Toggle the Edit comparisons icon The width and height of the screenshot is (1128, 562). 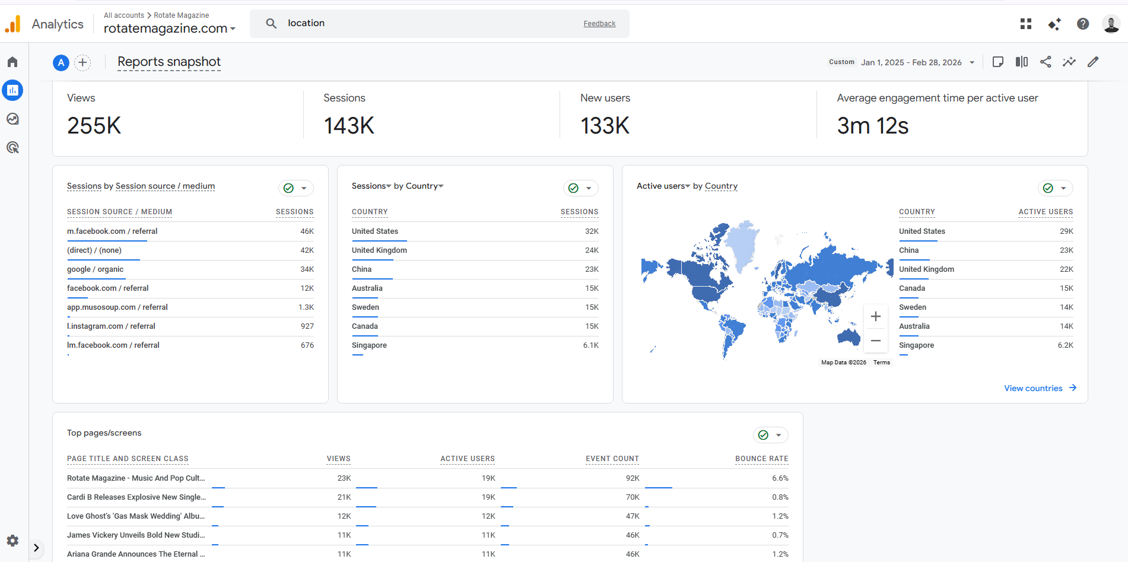[x=1022, y=62]
